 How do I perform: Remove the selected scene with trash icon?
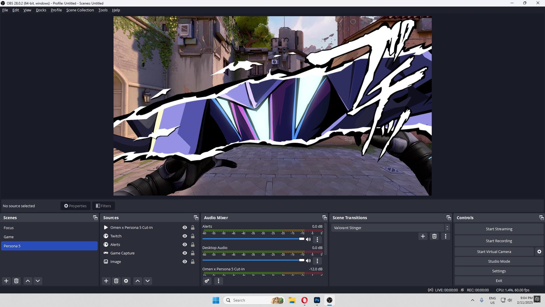tap(16, 281)
